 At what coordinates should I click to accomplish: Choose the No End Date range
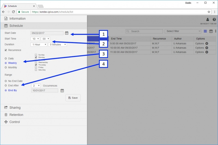[x=6, y=81]
